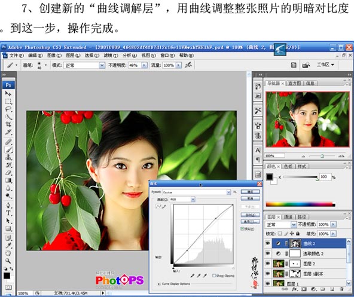Uncheck the preview checkbox in Curves dialog
This screenshot has height=297, width=354.
tap(242, 229)
